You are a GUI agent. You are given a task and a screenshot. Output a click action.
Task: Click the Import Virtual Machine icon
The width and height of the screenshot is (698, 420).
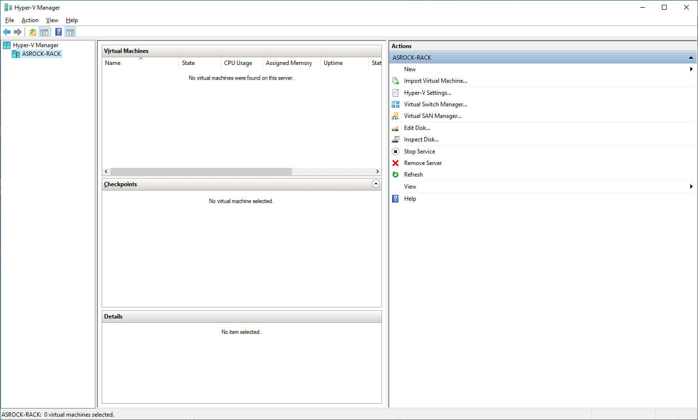click(x=395, y=81)
